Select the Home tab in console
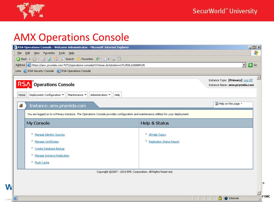The width and height of the screenshot is (274, 205). coord(22,95)
